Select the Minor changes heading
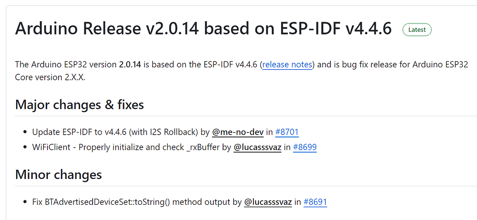477x220 pixels. (59, 175)
